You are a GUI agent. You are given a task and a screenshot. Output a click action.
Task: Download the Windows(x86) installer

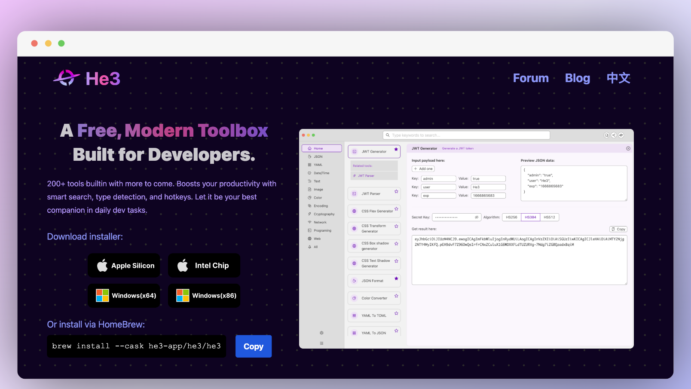[204, 295]
